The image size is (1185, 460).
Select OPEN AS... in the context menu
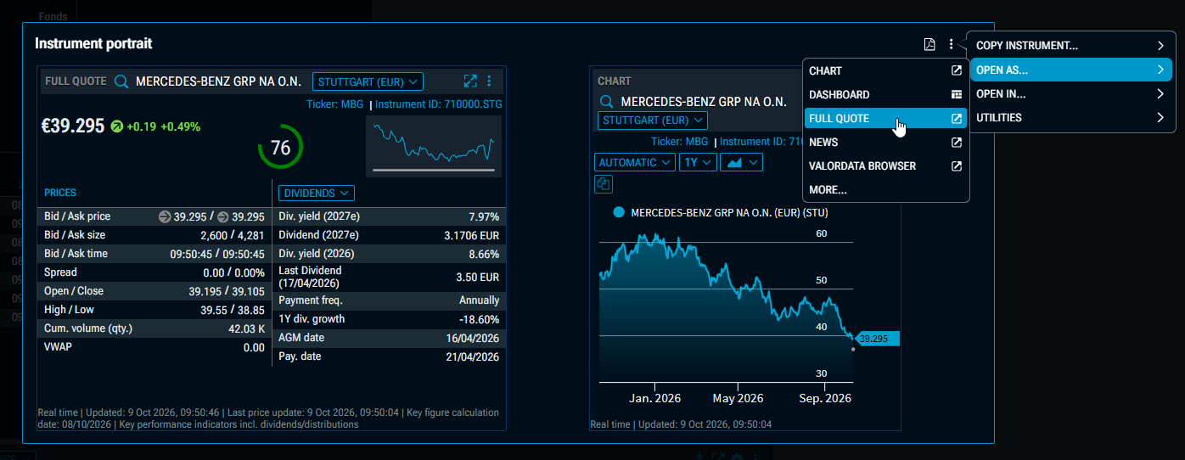[x=1073, y=70]
